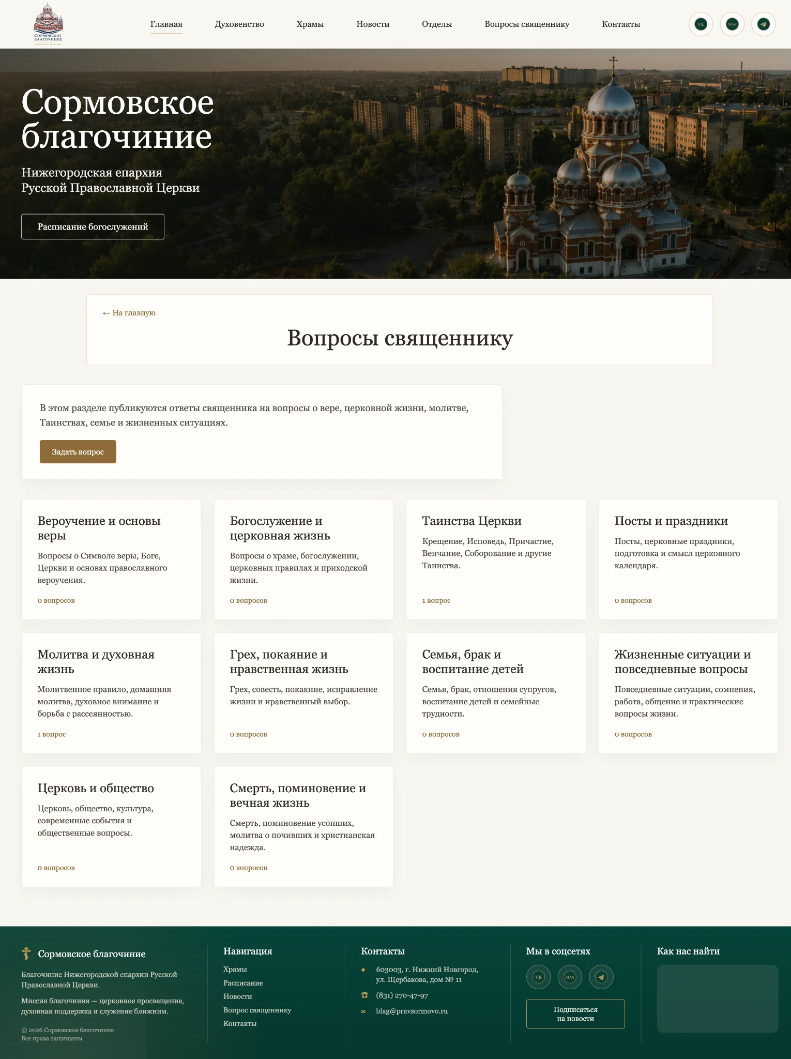Image resolution: width=791 pixels, height=1059 pixels.
Task: Click the MAX icon in the footer
Action: click(x=570, y=977)
